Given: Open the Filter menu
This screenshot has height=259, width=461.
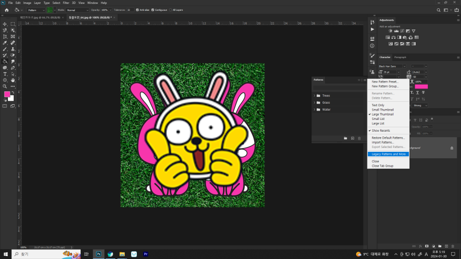Looking at the screenshot, I should 66,3.
